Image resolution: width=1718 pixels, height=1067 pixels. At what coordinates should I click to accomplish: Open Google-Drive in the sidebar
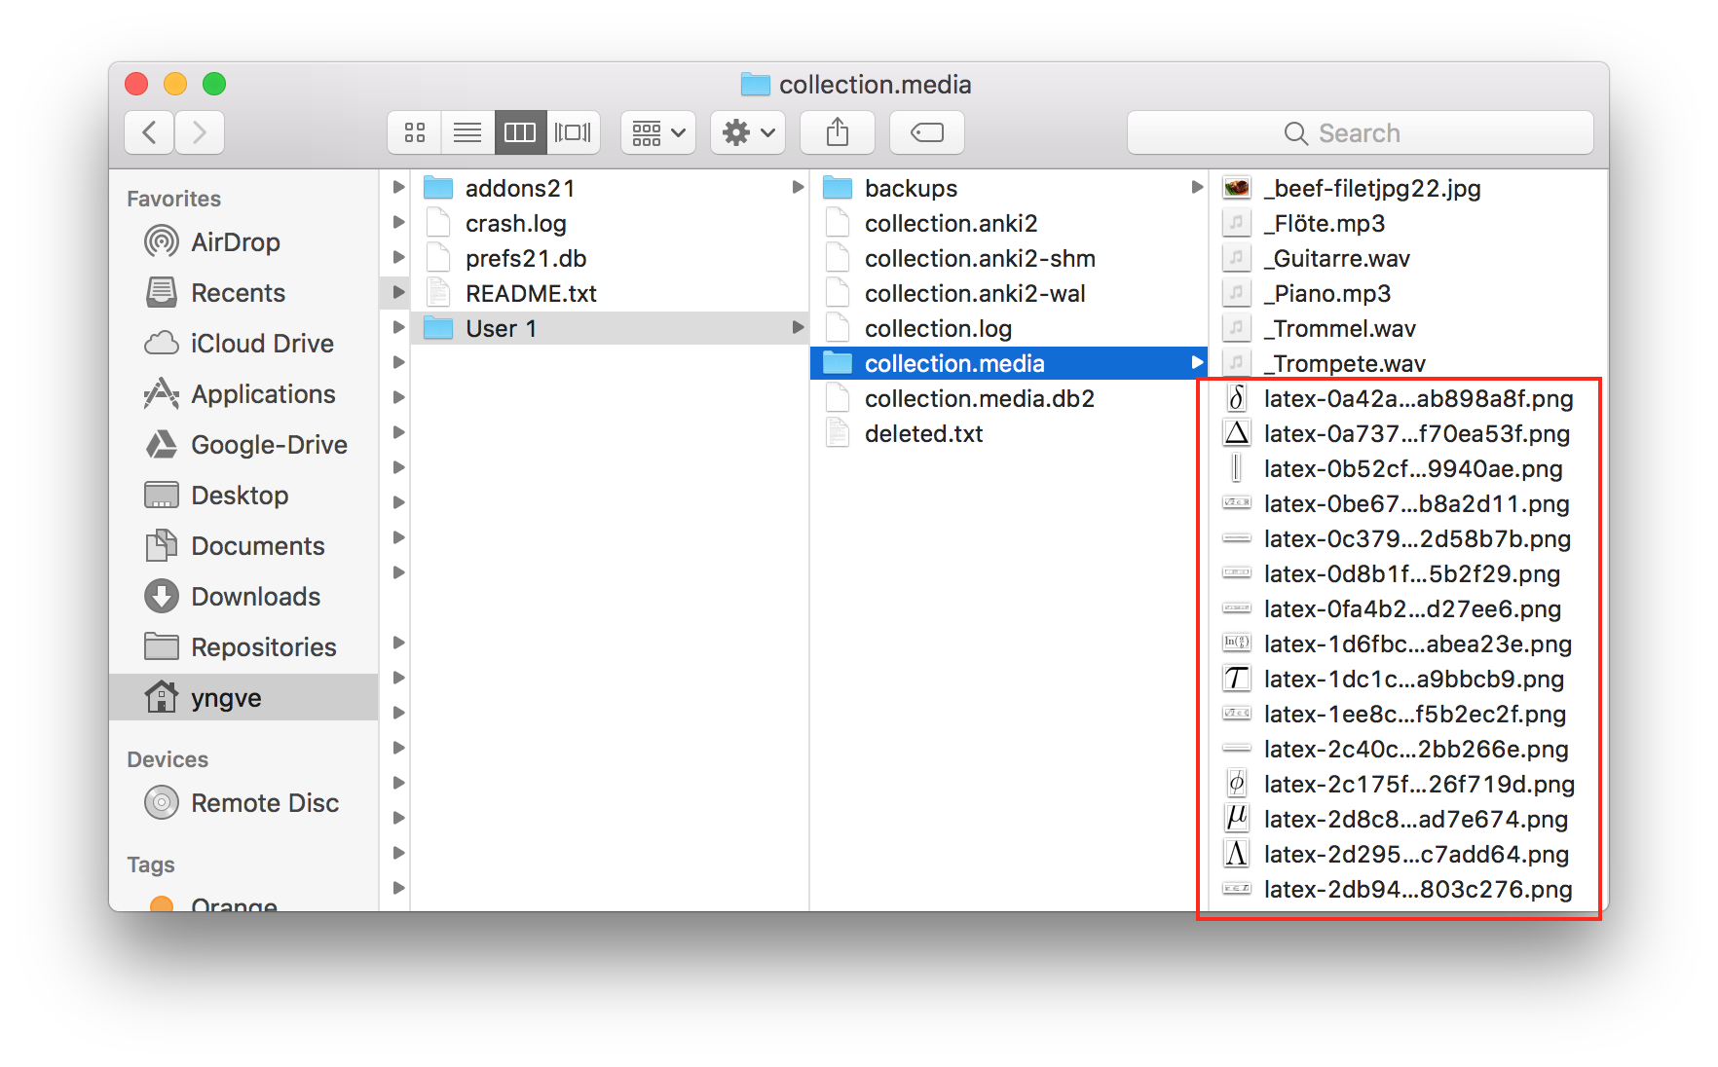(x=243, y=445)
